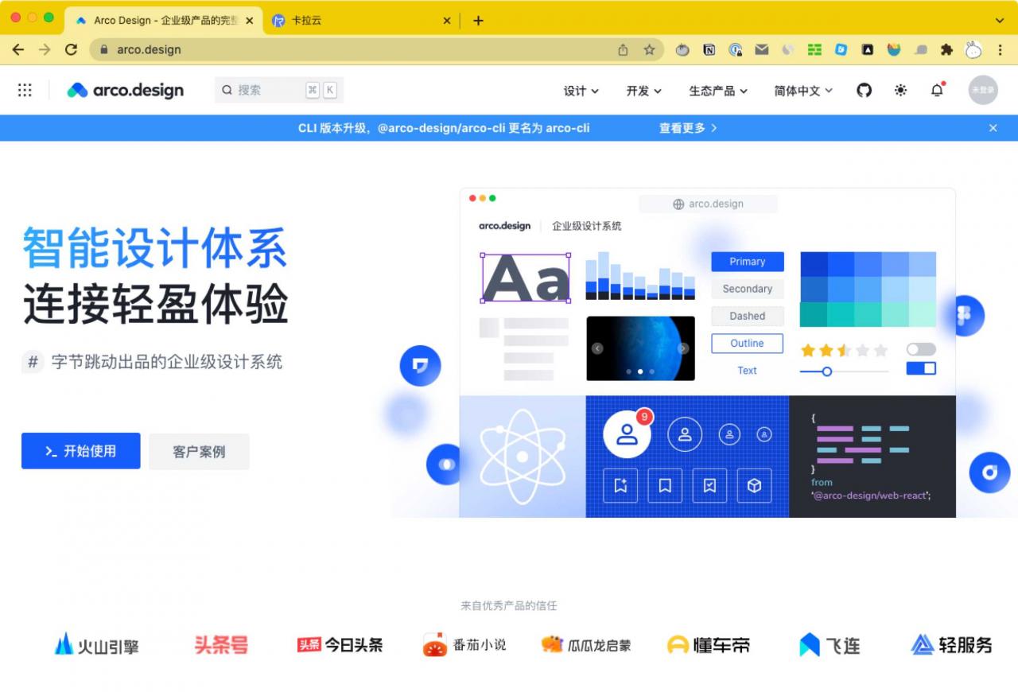1018x692 pixels.
Task: Click the bookmark-with-check icon tile
Action: point(709,485)
